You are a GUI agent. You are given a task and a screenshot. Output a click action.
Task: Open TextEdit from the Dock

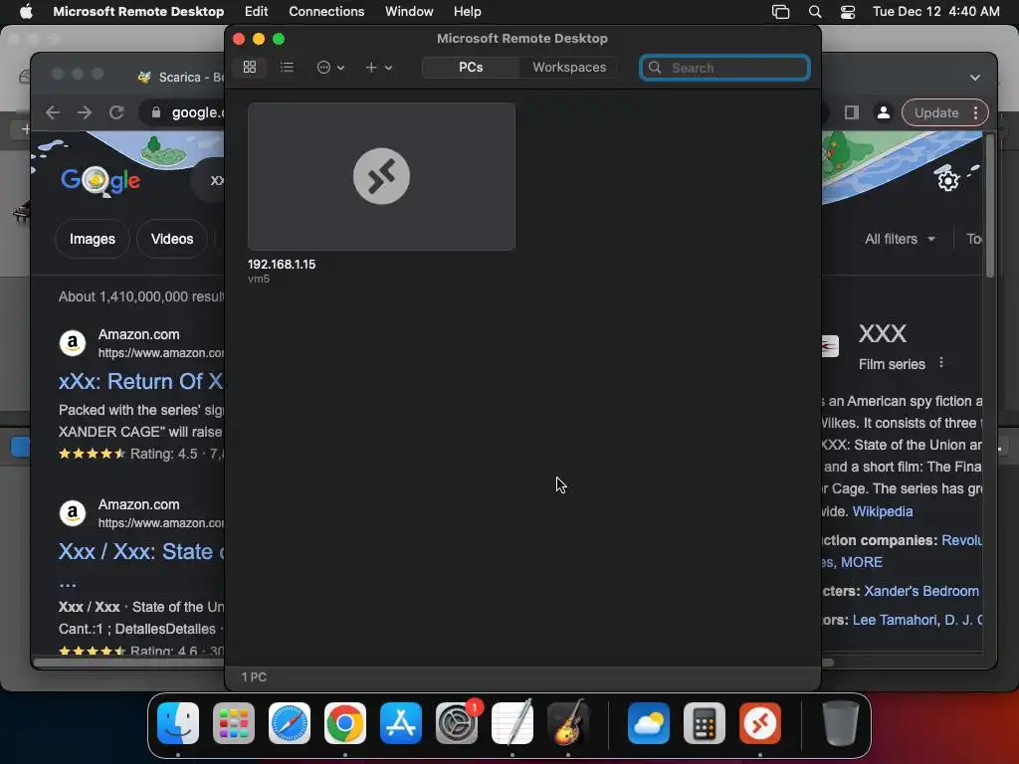click(512, 723)
